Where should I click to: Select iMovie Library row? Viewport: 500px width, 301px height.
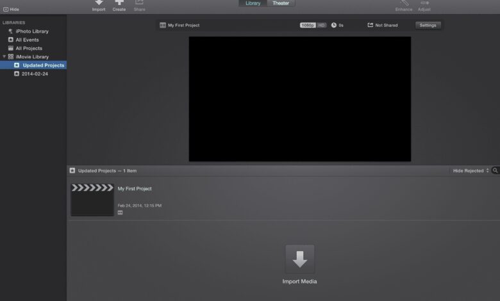click(x=33, y=57)
